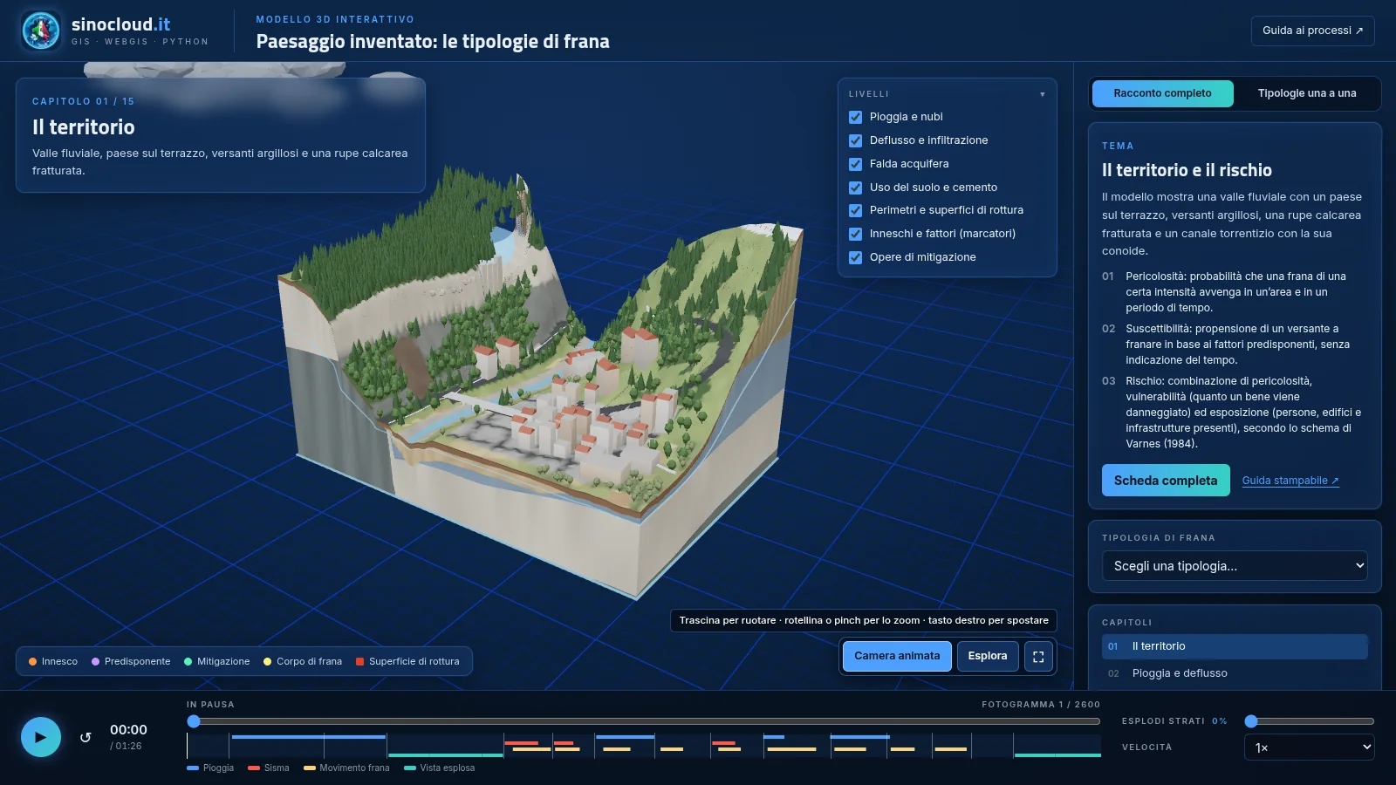This screenshot has height=785, width=1396.
Task: Click the Il territorio e il rischio heading
Action: [x=1187, y=170]
